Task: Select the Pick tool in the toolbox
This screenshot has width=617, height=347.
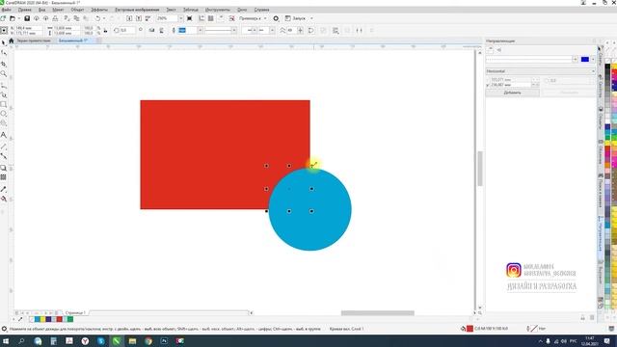Action: [x=4, y=42]
